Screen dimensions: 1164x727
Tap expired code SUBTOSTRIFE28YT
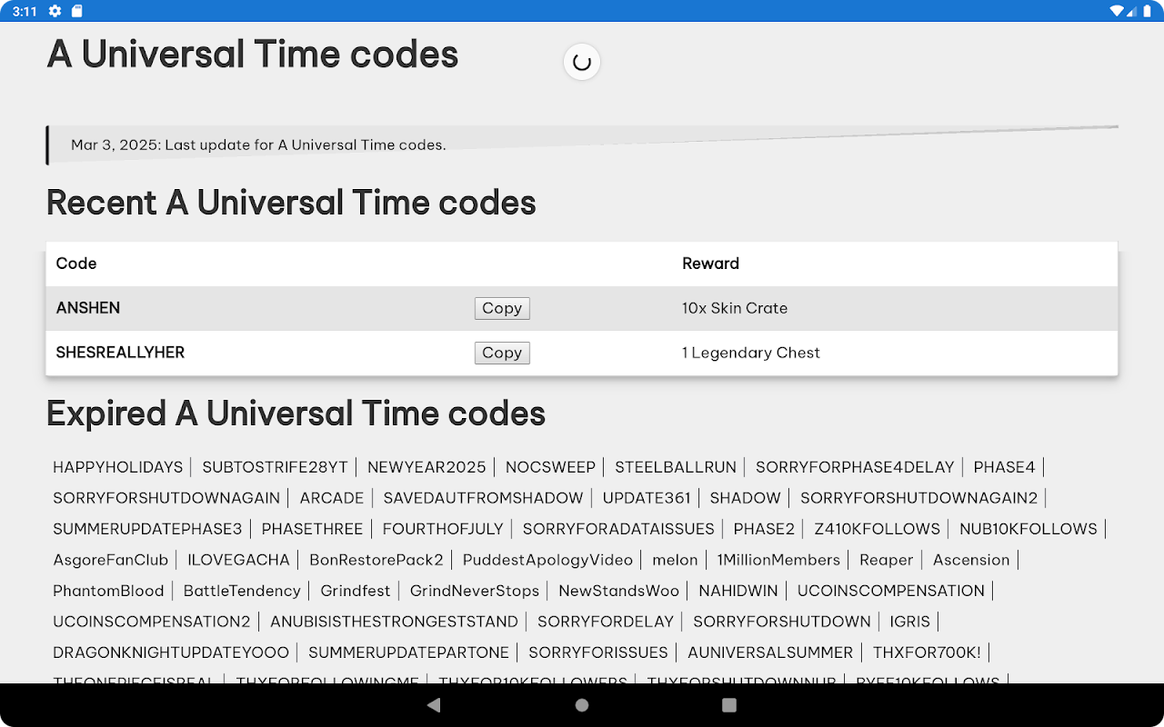point(276,467)
